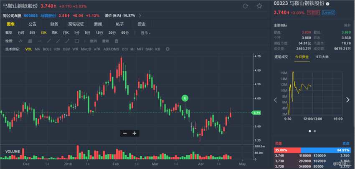
Task: Zoom in chart with plus button
Action: [x=134, y=133]
